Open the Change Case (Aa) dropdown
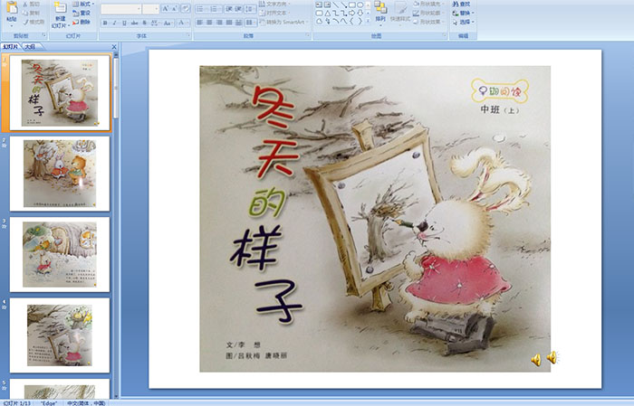Viewport: 634px width, 406px height. coord(168,23)
